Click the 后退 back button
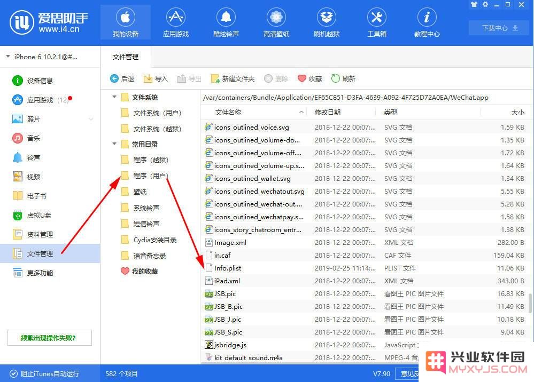 click(x=122, y=79)
